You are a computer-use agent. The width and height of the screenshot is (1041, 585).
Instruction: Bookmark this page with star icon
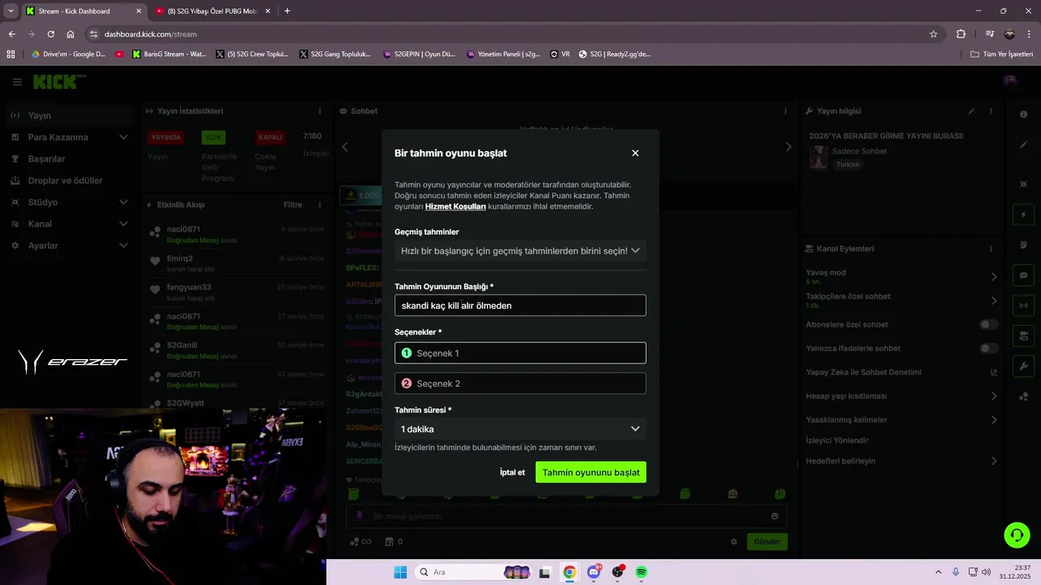(x=934, y=34)
